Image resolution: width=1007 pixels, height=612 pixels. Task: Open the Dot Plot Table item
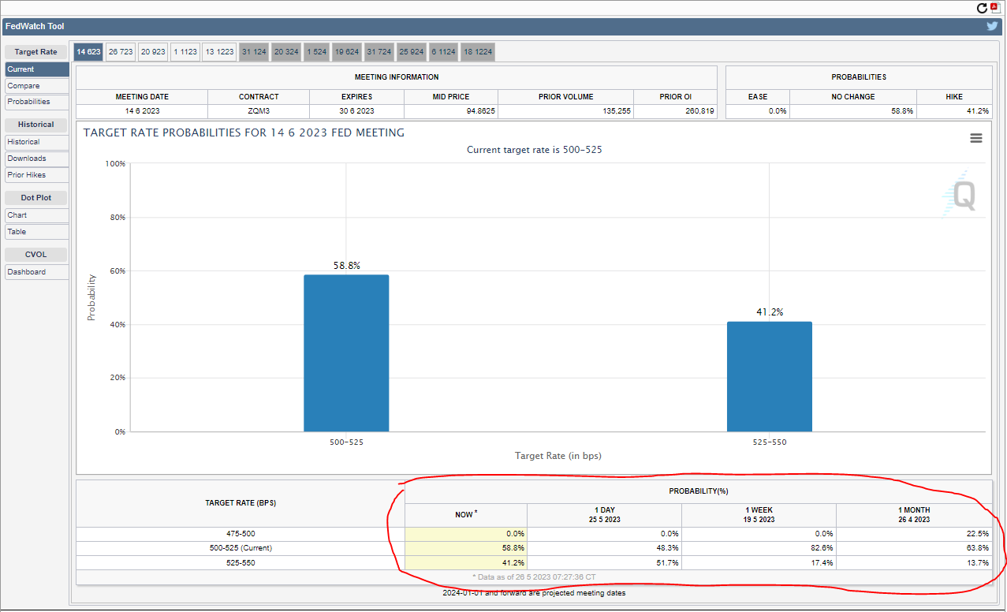[x=36, y=232]
